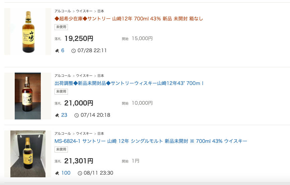Open the 超希少在庫 山崎12年 箱なし listing title
The image size is (290, 185).
coord(129,19)
